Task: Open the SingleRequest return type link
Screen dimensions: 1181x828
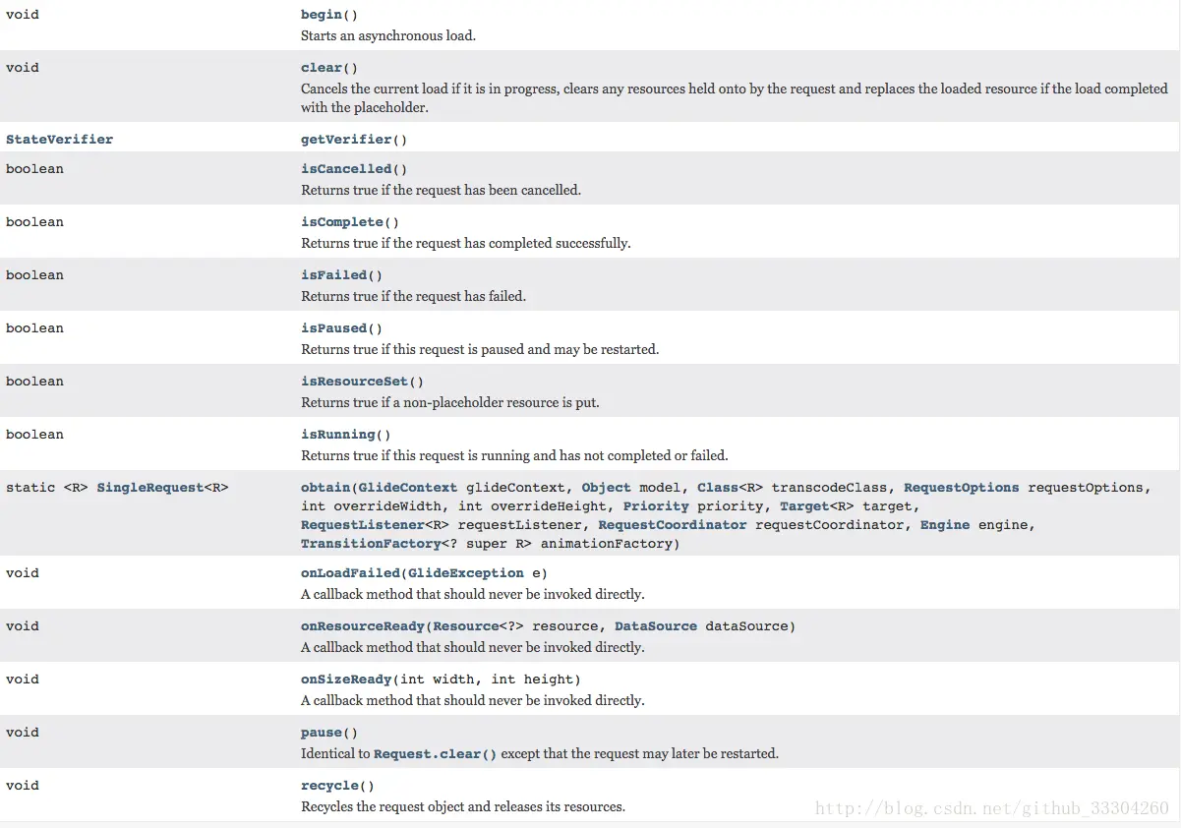Action: pos(149,488)
